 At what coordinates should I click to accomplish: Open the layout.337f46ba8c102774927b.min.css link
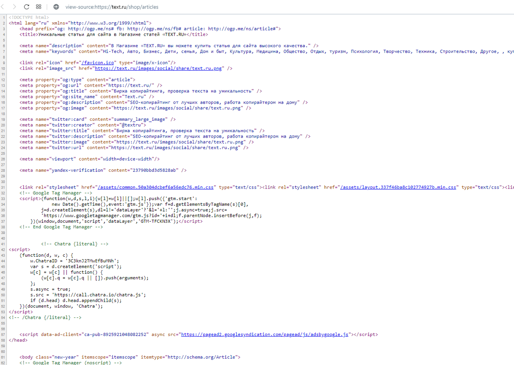coord(398,187)
